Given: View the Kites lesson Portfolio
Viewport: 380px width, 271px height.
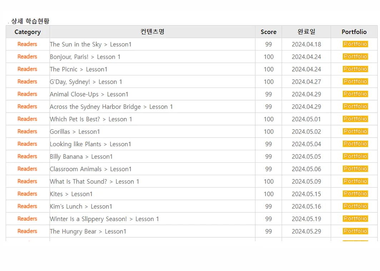Looking at the screenshot, I should click(x=355, y=194).
